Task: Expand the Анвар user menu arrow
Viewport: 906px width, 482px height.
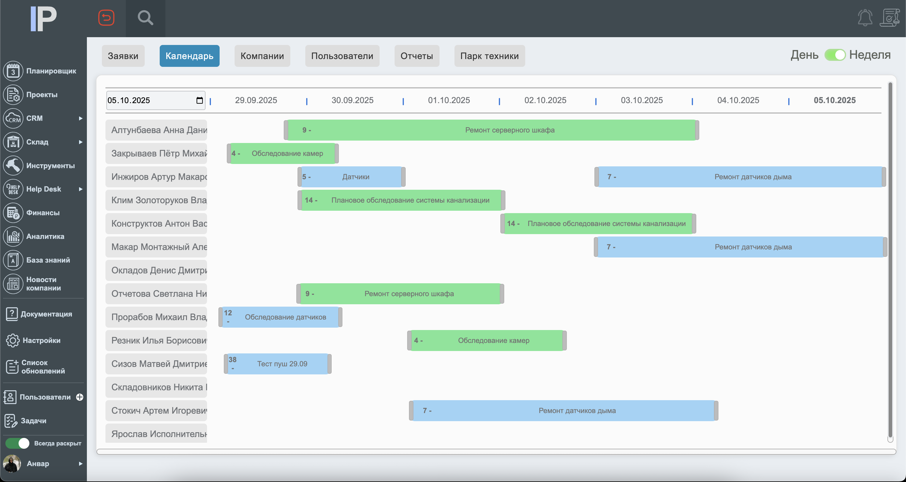Action: click(81, 464)
